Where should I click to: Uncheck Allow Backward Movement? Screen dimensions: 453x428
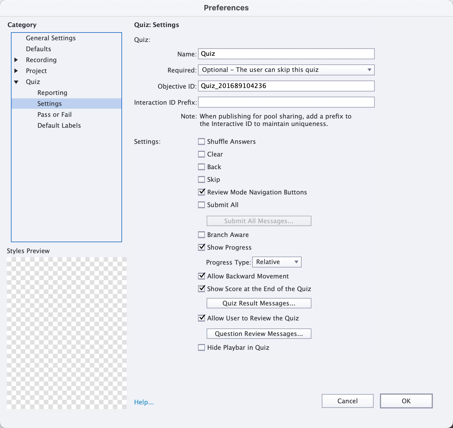(201, 276)
